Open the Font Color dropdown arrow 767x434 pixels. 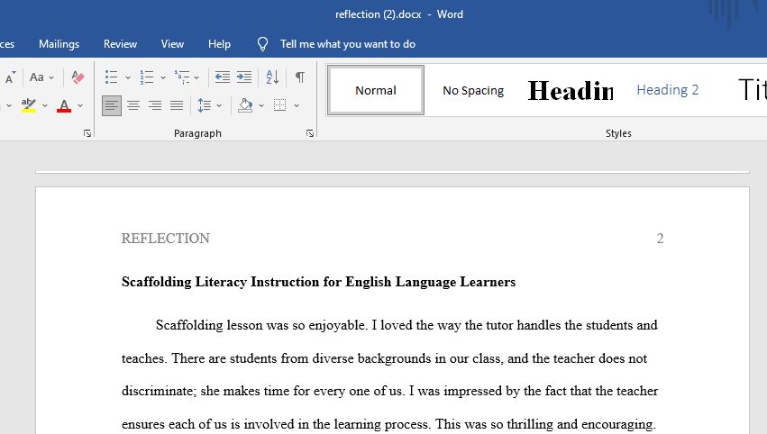80,105
